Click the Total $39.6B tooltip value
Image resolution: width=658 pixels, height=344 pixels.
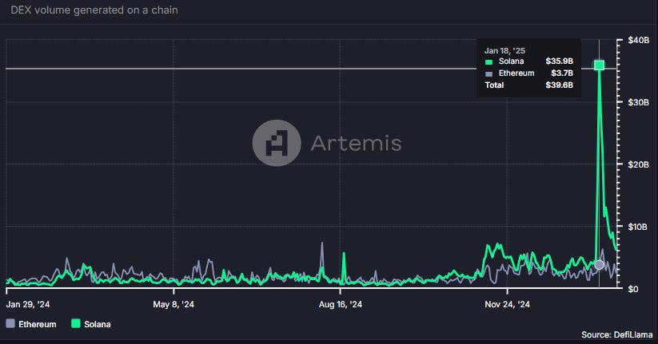[x=559, y=85]
